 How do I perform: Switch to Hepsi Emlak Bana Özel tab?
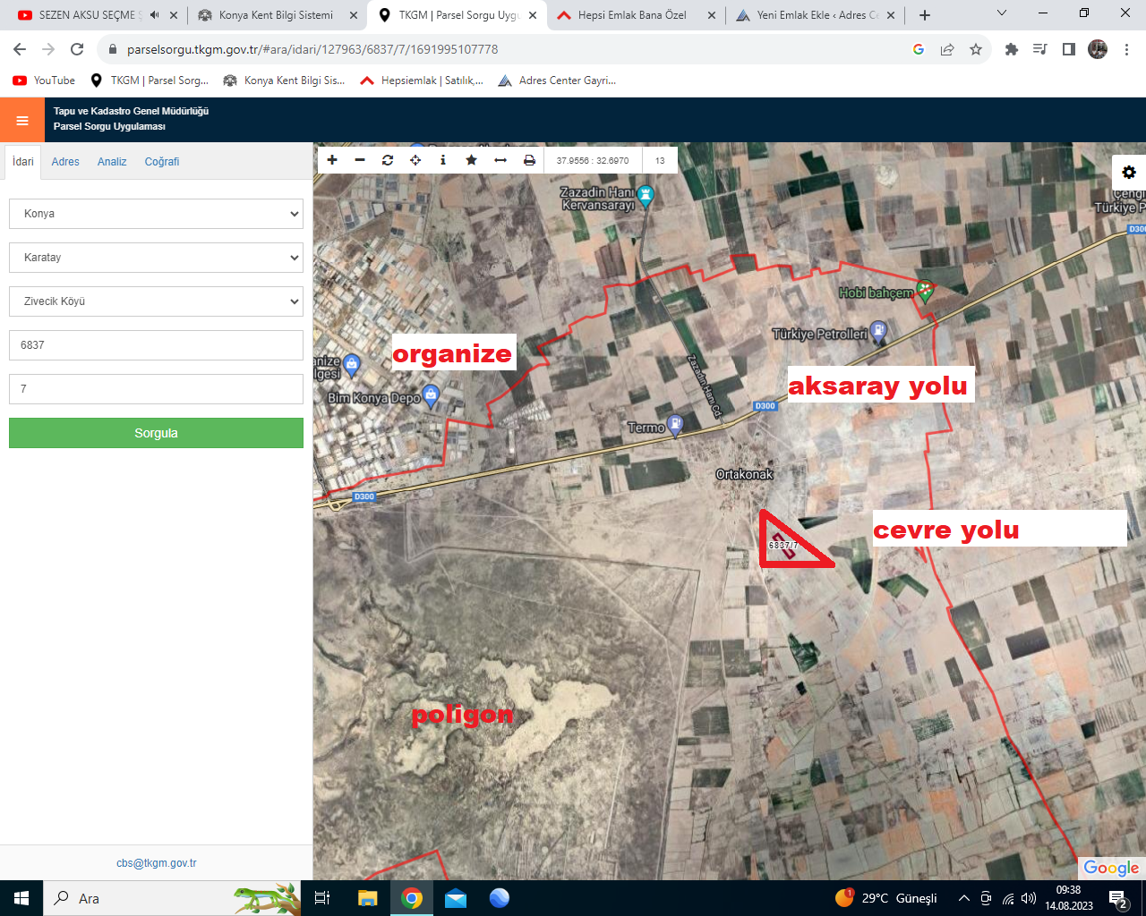coord(632,15)
